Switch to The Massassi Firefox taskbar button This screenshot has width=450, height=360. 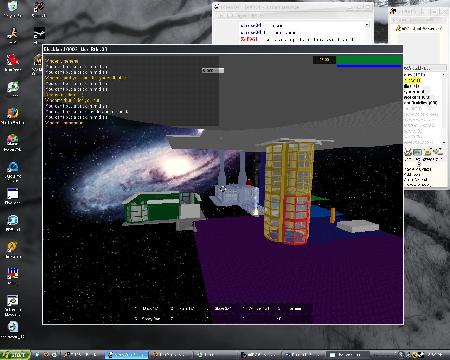click(171, 355)
